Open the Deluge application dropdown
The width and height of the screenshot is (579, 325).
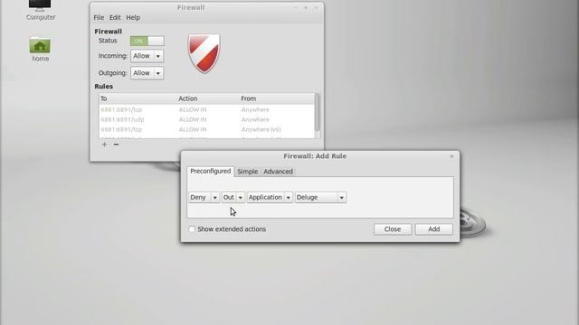pos(320,198)
